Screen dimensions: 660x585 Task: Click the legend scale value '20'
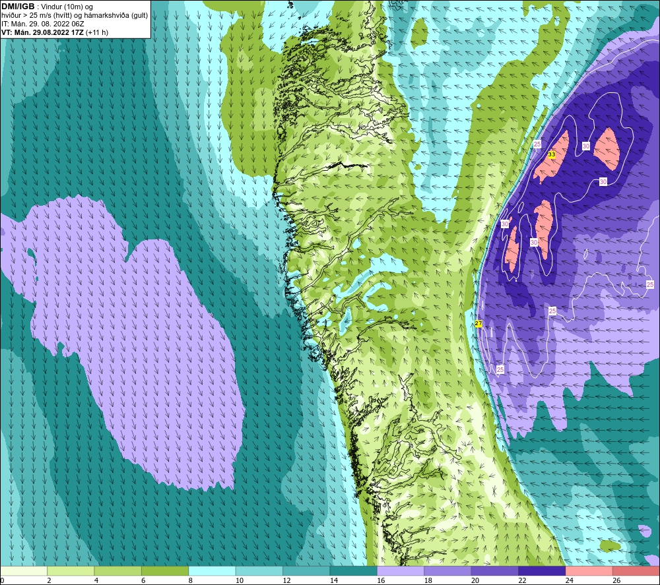(x=475, y=580)
